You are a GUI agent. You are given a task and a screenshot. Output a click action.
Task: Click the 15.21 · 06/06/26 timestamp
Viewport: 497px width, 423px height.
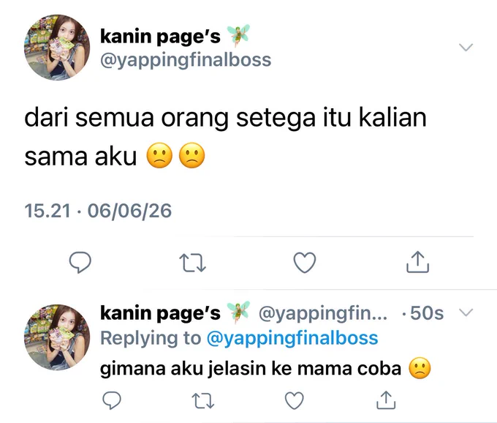[98, 211]
